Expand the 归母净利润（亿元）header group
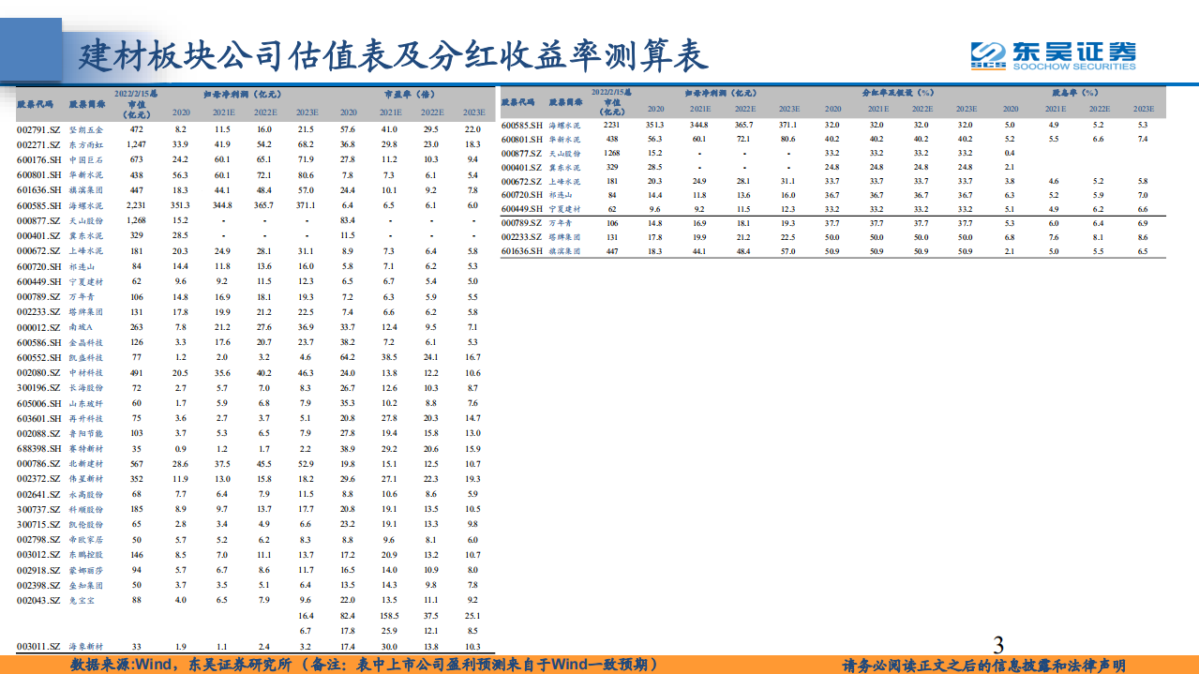 pos(242,93)
